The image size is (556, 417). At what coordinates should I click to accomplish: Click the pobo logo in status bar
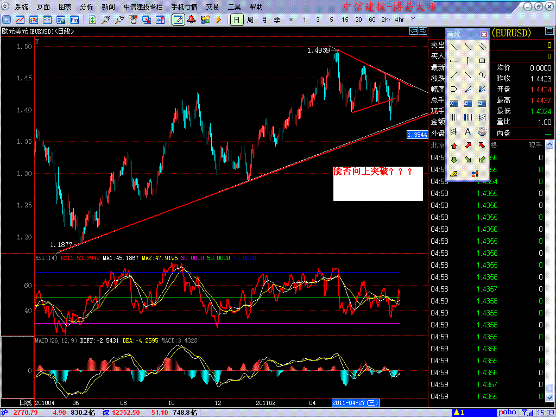(507, 413)
